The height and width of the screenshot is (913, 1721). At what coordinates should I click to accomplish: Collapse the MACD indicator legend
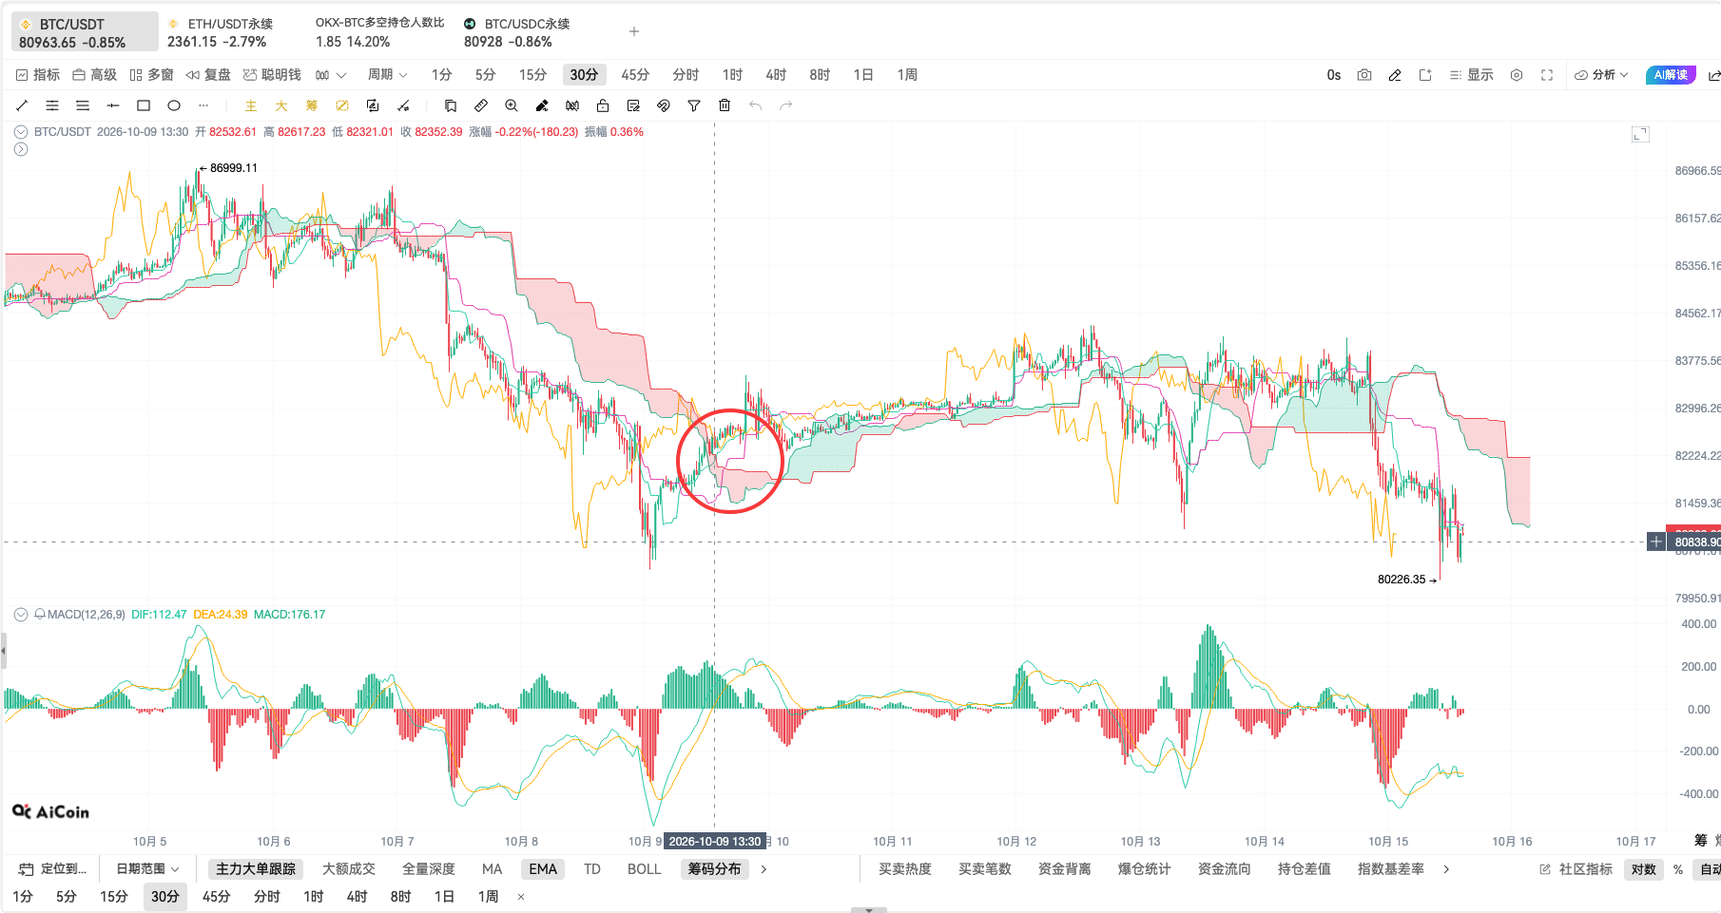pos(21,615)
